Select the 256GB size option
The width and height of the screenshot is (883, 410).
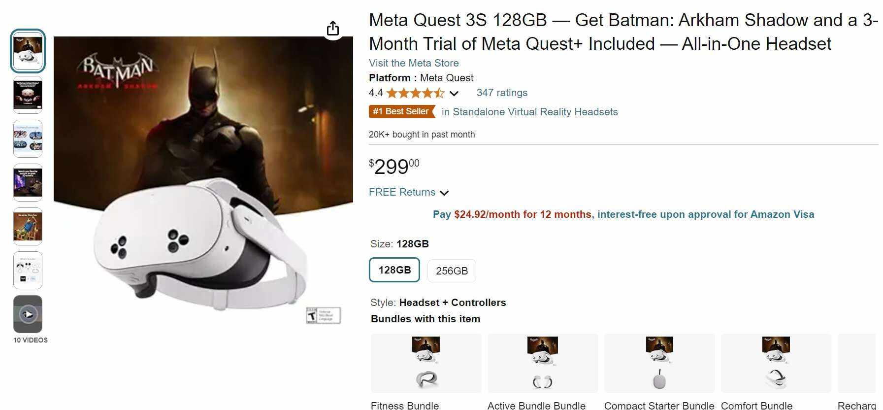tap(452, 271)
